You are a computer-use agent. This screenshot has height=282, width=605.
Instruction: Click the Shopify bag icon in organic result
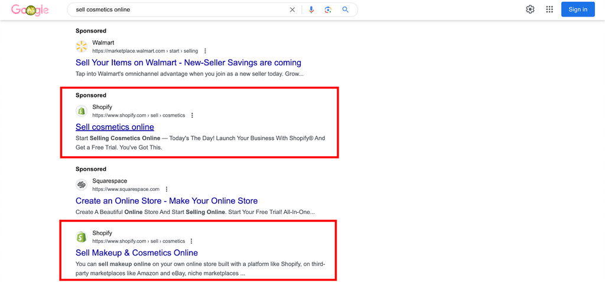(82, 237)
